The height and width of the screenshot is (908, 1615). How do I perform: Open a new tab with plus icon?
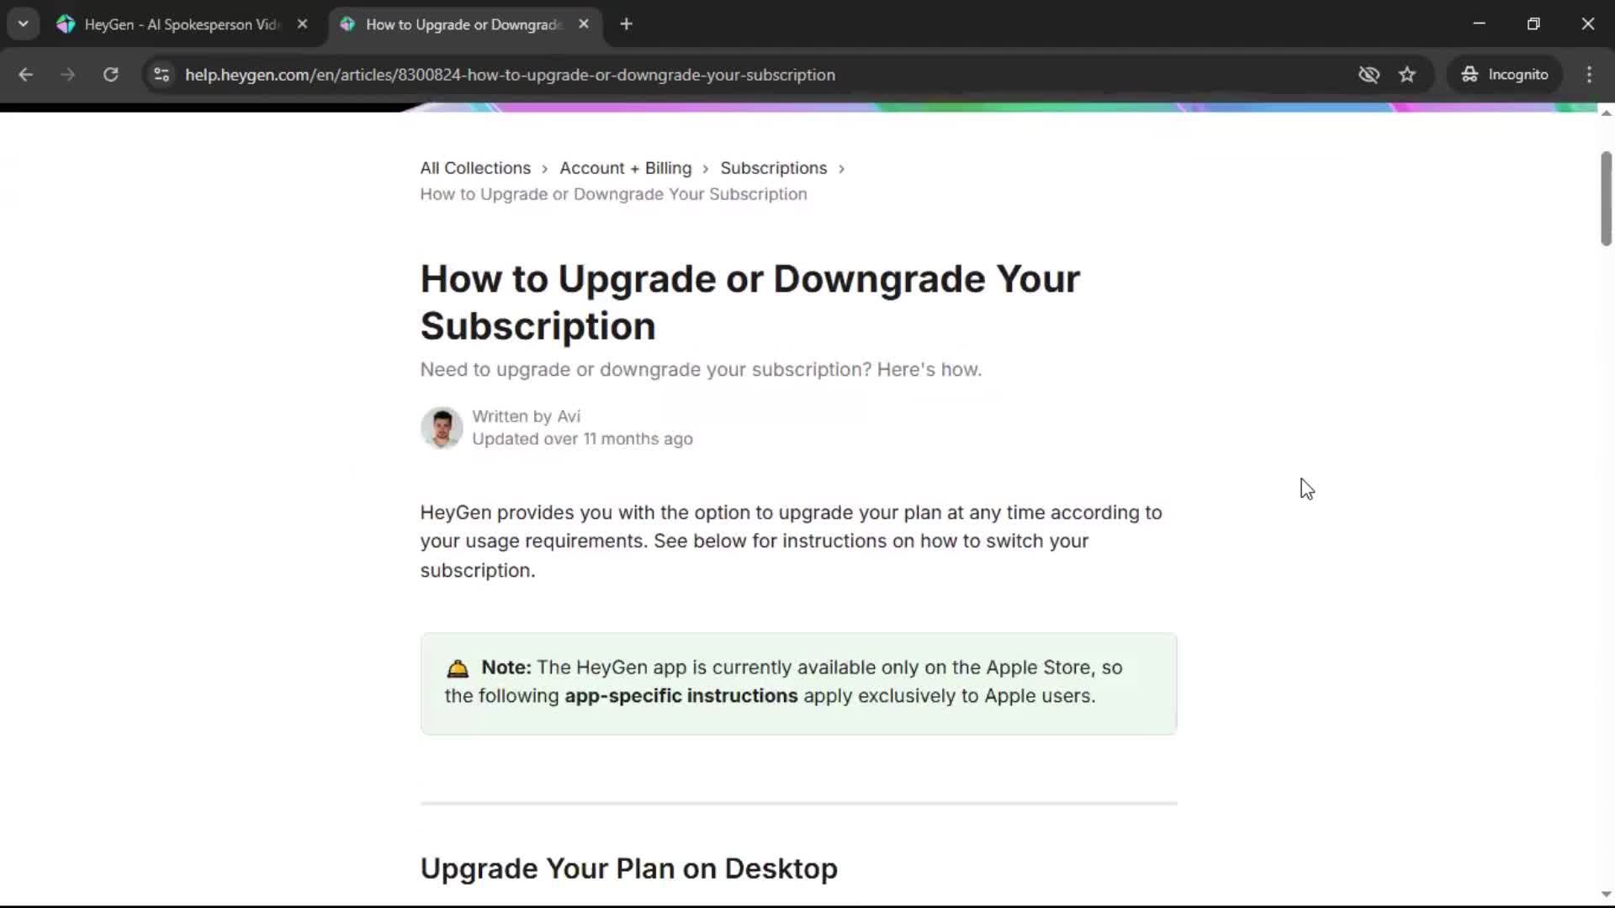(626, 24)
